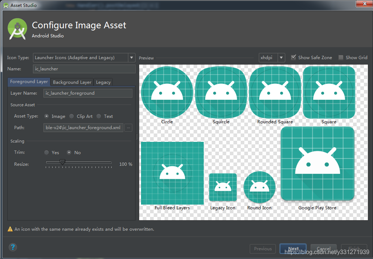This screenshot has height=259, width=373.
Task: Click the Previous button
Action: [x=263, y=249]
